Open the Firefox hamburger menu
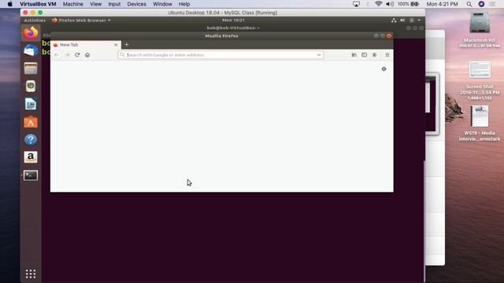The image size is (504, 283). coord(387,55)
